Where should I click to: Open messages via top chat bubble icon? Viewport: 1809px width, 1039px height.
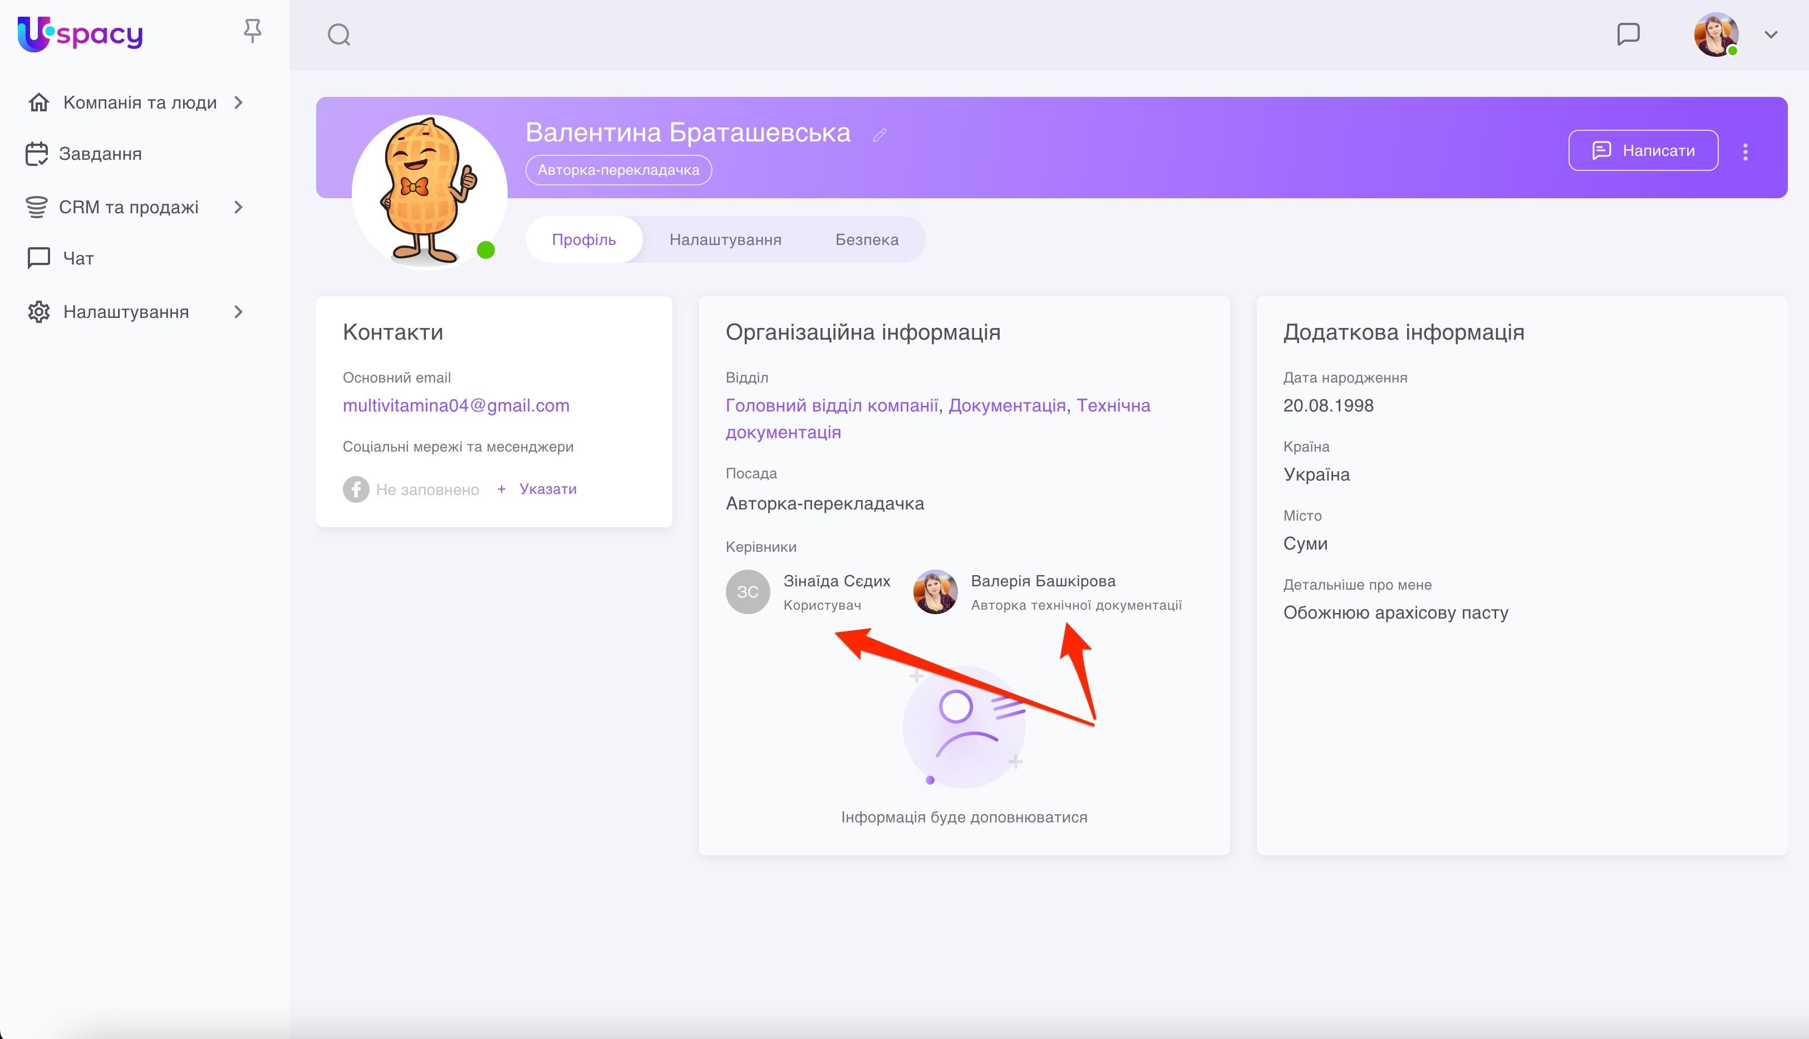pyautogui.click(x=1628, y=33)
